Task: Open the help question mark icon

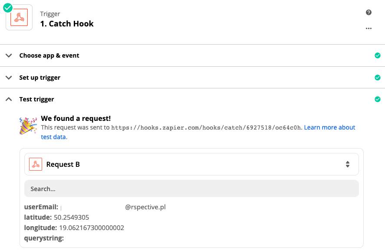Action: [x=369, y=13]
